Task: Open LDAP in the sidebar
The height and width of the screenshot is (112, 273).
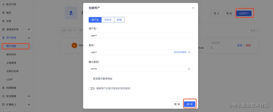Action: pos(9,79)
